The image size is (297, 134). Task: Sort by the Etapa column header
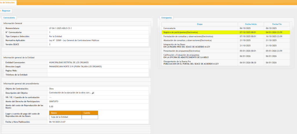coord(200,24)
